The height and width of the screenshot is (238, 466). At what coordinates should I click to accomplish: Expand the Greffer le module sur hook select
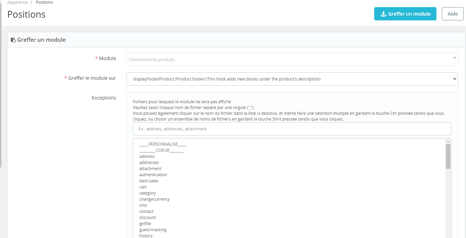[x=292, y=79]
